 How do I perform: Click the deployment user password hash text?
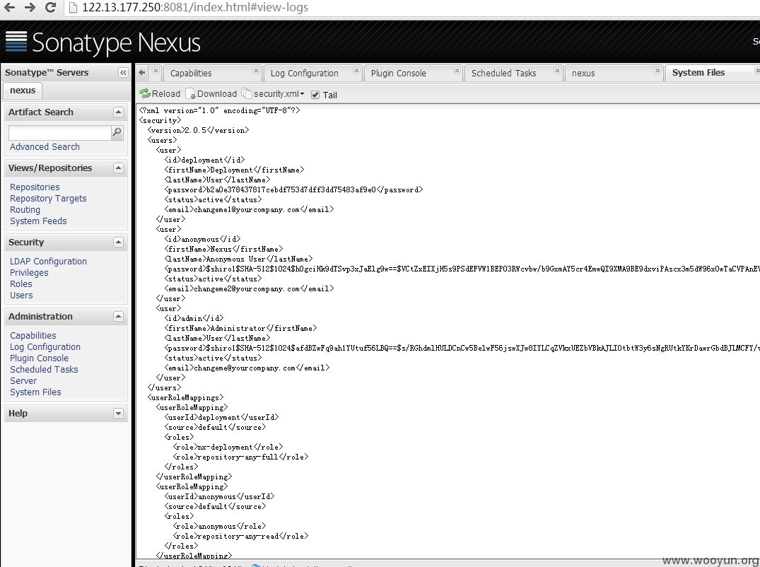pos(291,189)
